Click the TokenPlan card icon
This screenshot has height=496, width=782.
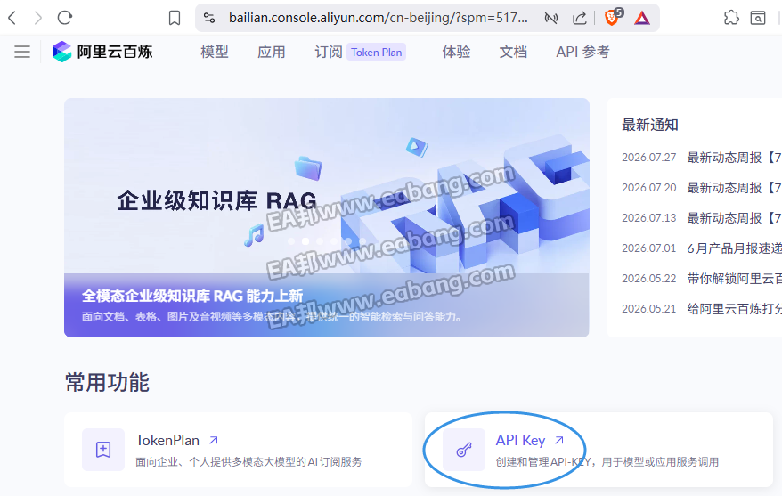point(103,450)
